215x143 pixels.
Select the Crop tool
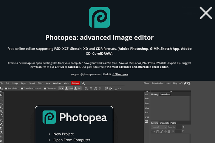click(1, 111)
